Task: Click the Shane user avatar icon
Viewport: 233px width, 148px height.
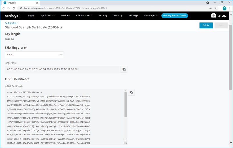Action: pos(213,16)
